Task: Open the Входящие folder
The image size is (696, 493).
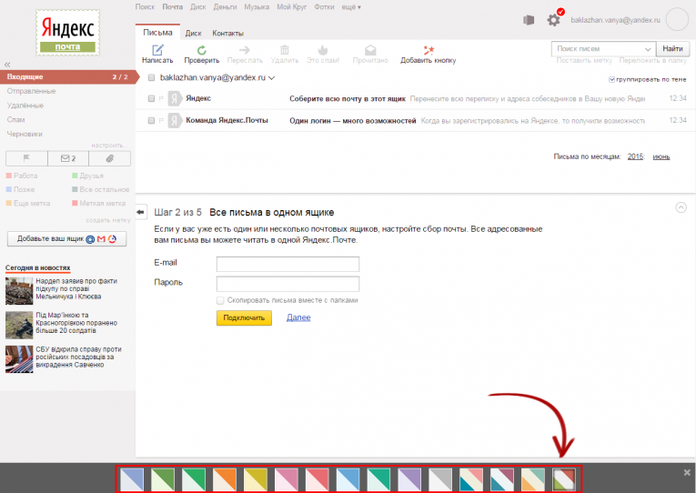Action: [x=68, y=76]
